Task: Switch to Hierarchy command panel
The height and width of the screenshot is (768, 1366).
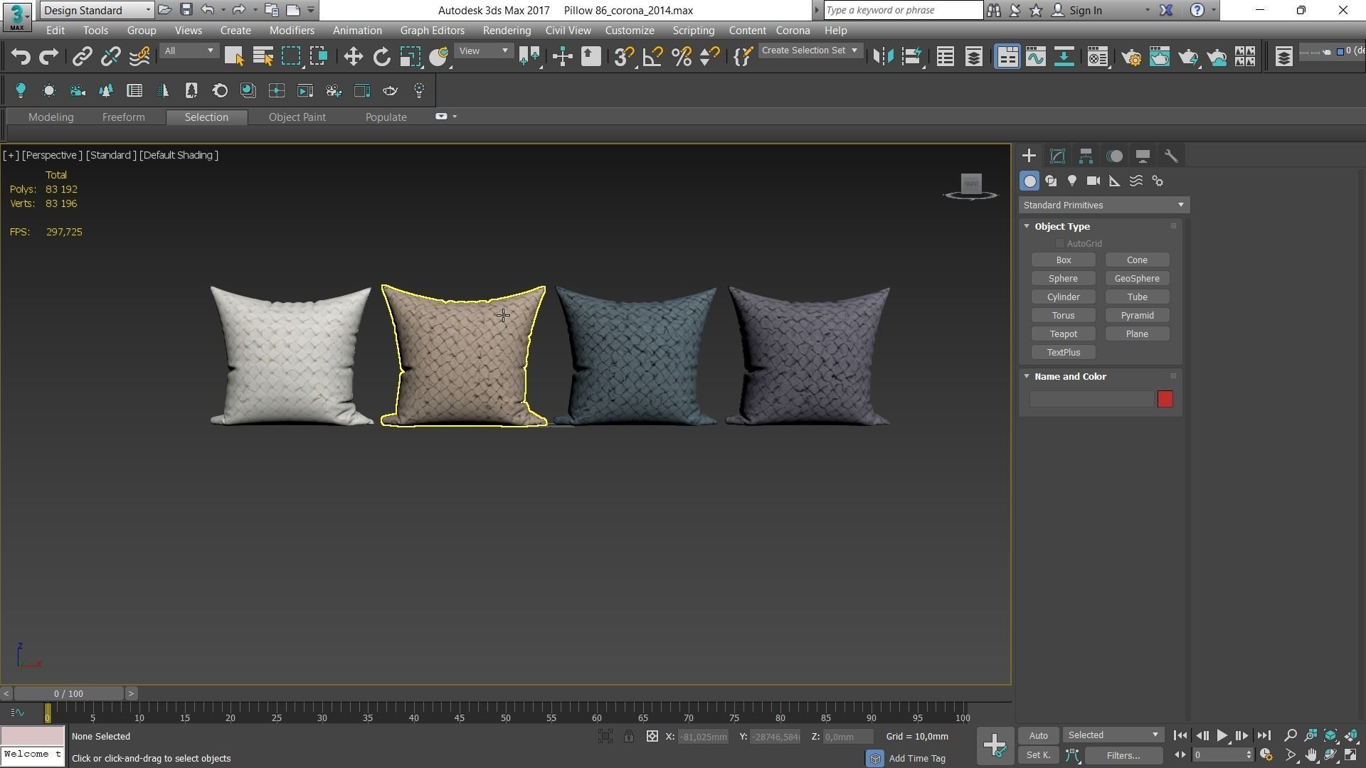Action: tap(1086, 156)
